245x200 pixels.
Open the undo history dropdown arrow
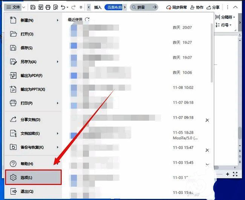point(67,7)
